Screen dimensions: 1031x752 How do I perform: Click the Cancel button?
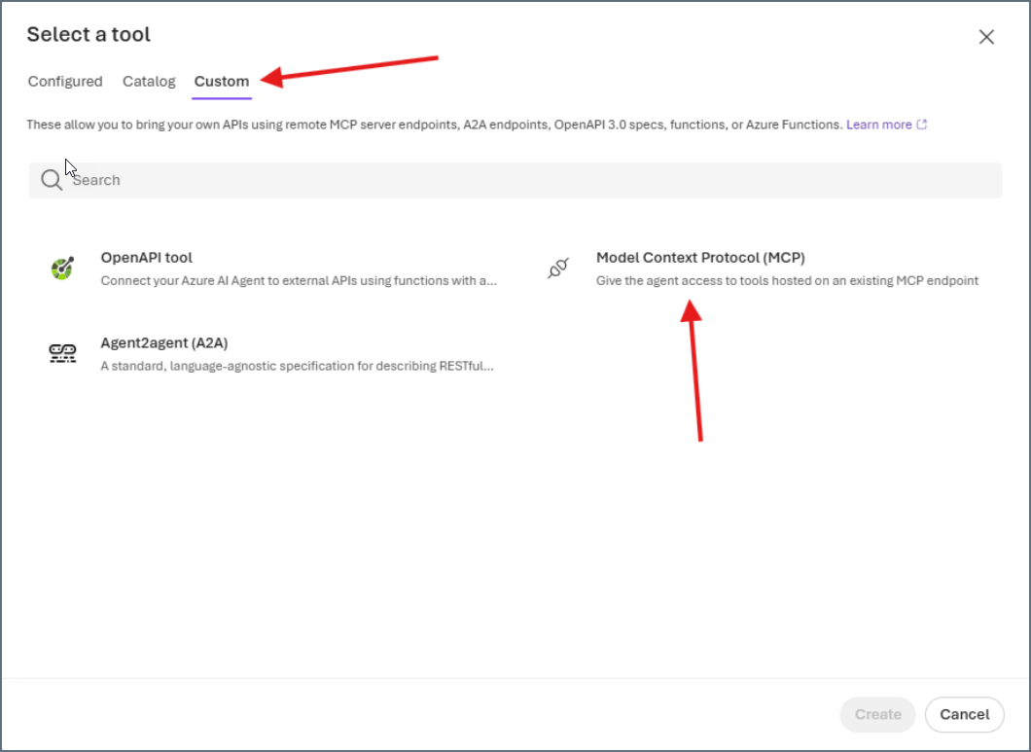point(964,714)
